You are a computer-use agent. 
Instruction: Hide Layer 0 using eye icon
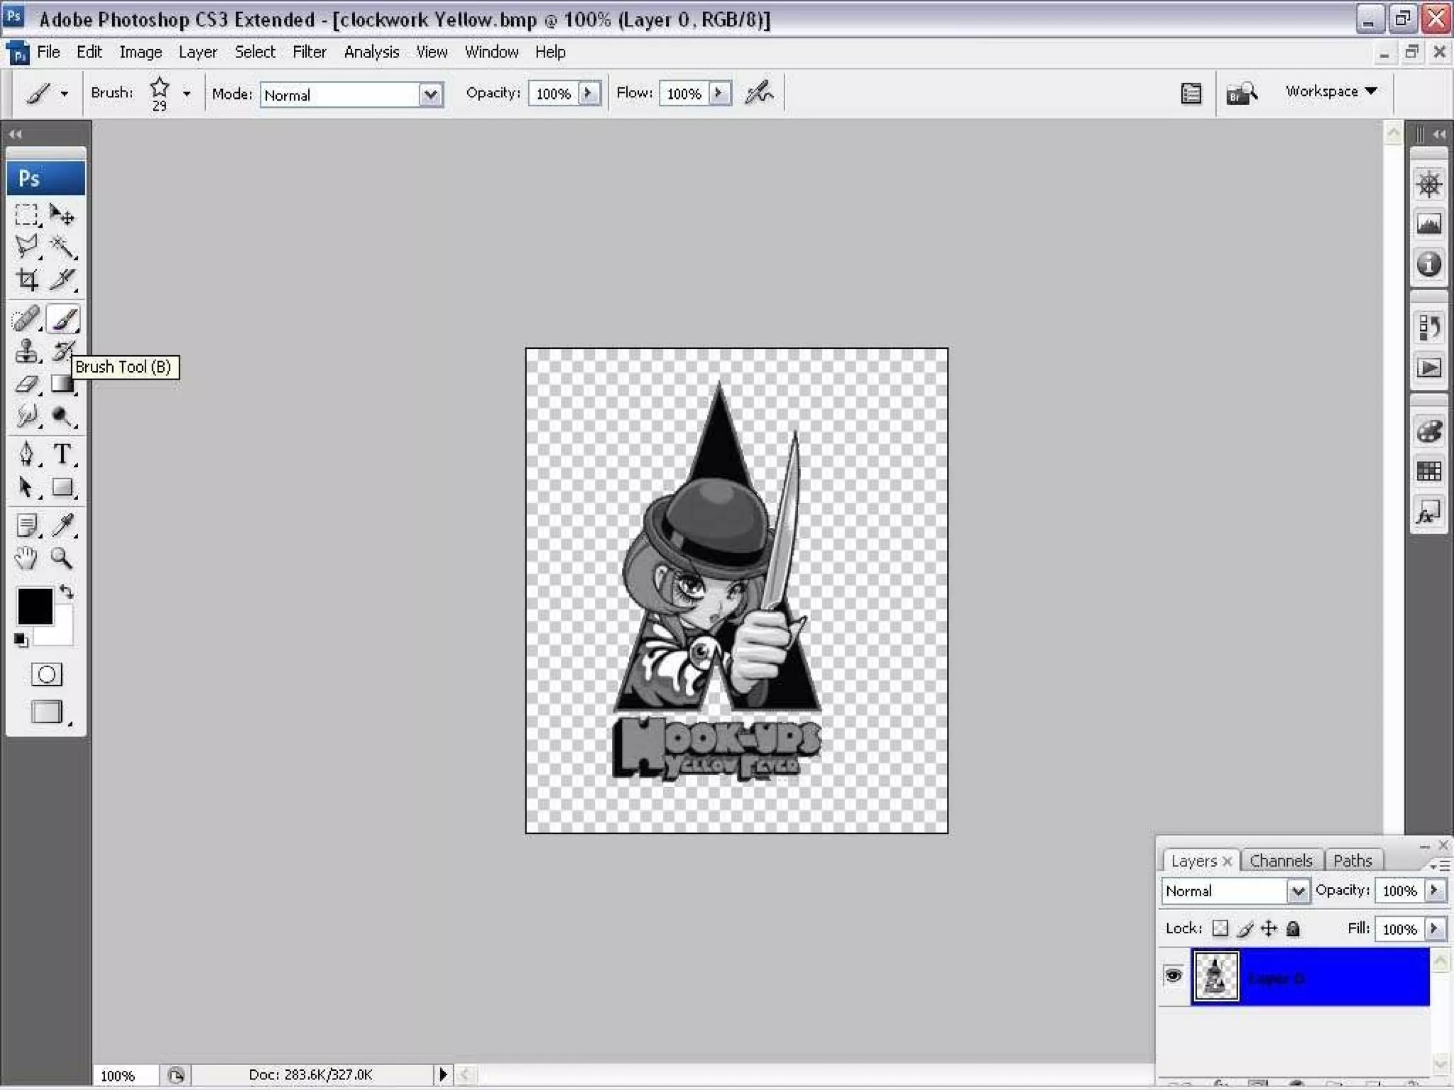tap(1173, 976)
